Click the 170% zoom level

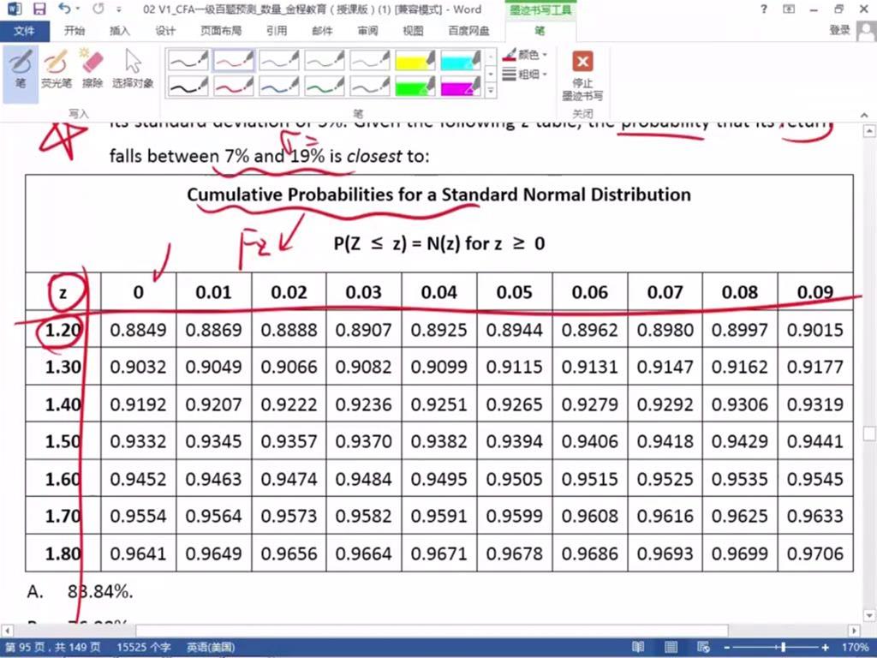pos(856,648)
